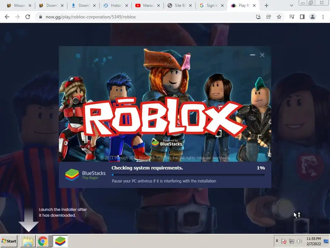Expand the tab search dropdown chevron

291,6
